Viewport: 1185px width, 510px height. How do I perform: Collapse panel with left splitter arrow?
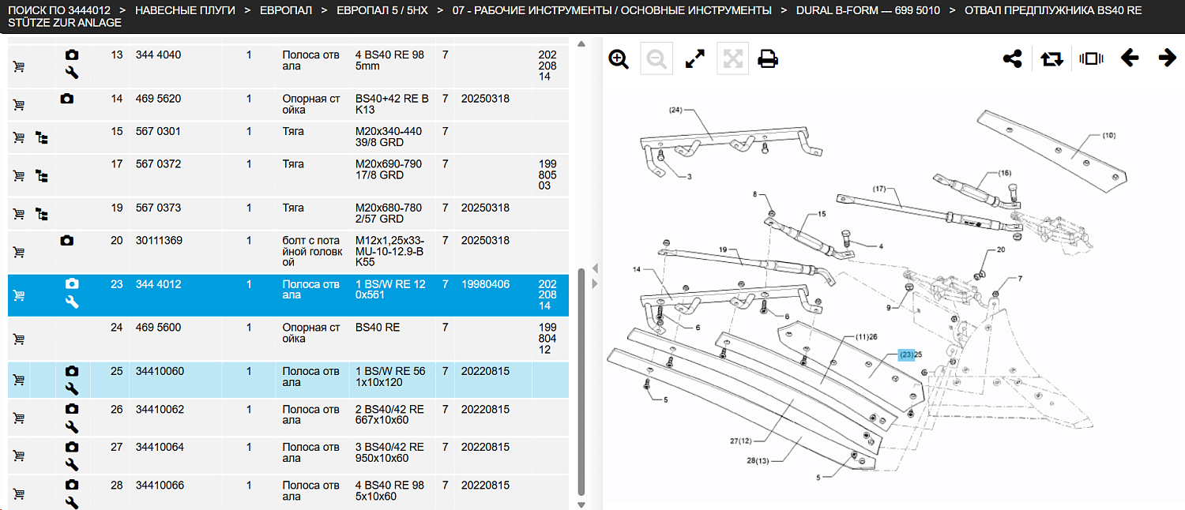coord(596,268)
